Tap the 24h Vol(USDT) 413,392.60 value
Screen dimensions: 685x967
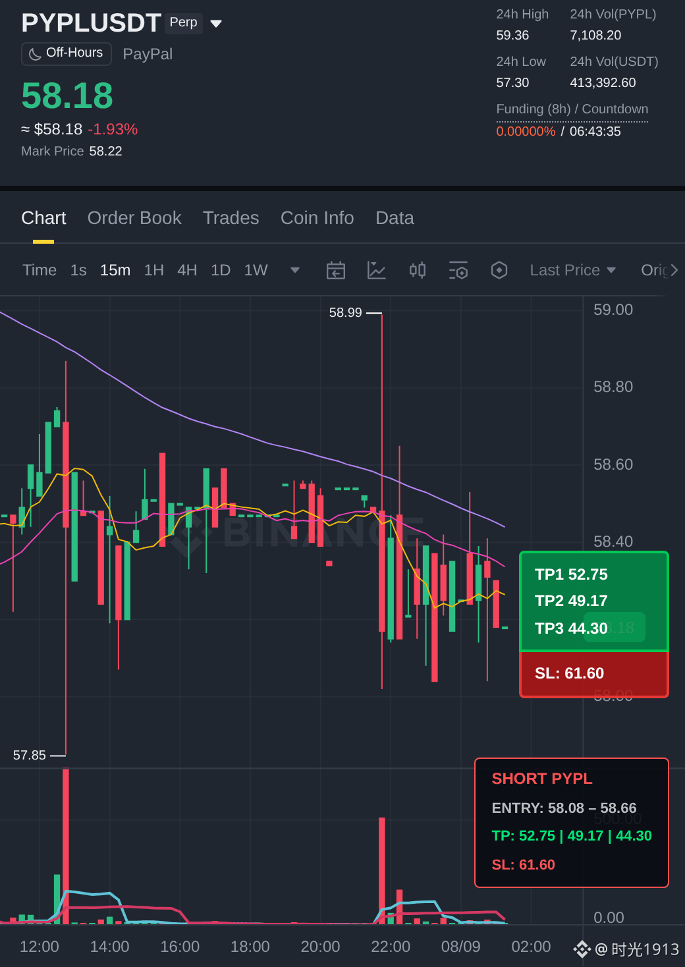point(603,82)
